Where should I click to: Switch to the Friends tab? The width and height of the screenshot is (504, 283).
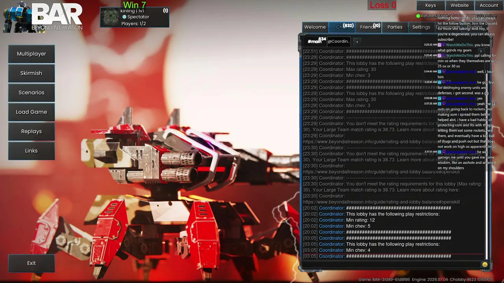368,27
